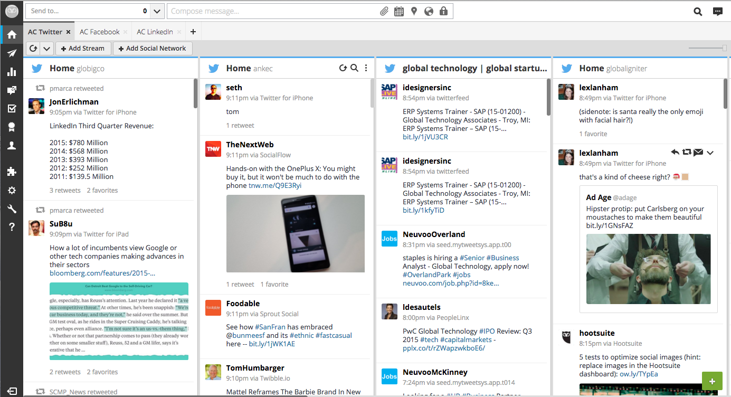
Task: Send direct message to lexlanham
Action: pyautogui.click(x=698, y=153)
